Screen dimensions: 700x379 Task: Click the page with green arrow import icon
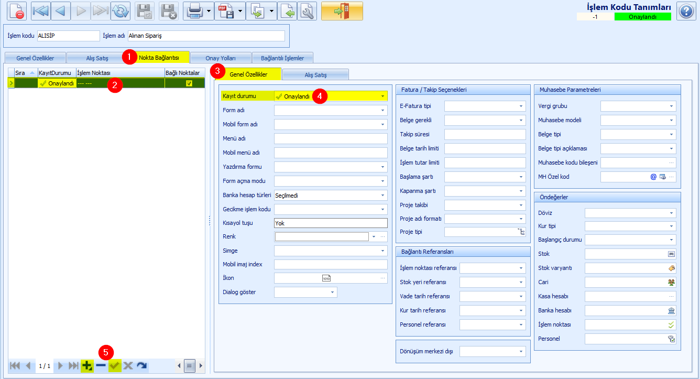coord(287,11)
